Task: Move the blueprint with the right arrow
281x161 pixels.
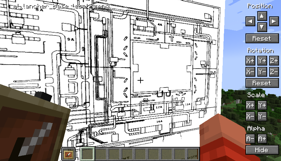Action: [x=273, y=22]
